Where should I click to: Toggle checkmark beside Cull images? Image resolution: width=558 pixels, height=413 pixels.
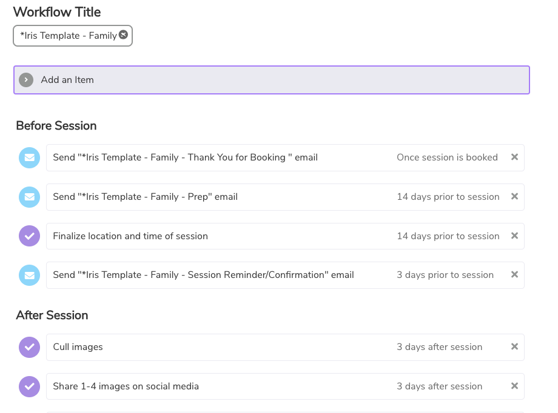coord(30,347)
